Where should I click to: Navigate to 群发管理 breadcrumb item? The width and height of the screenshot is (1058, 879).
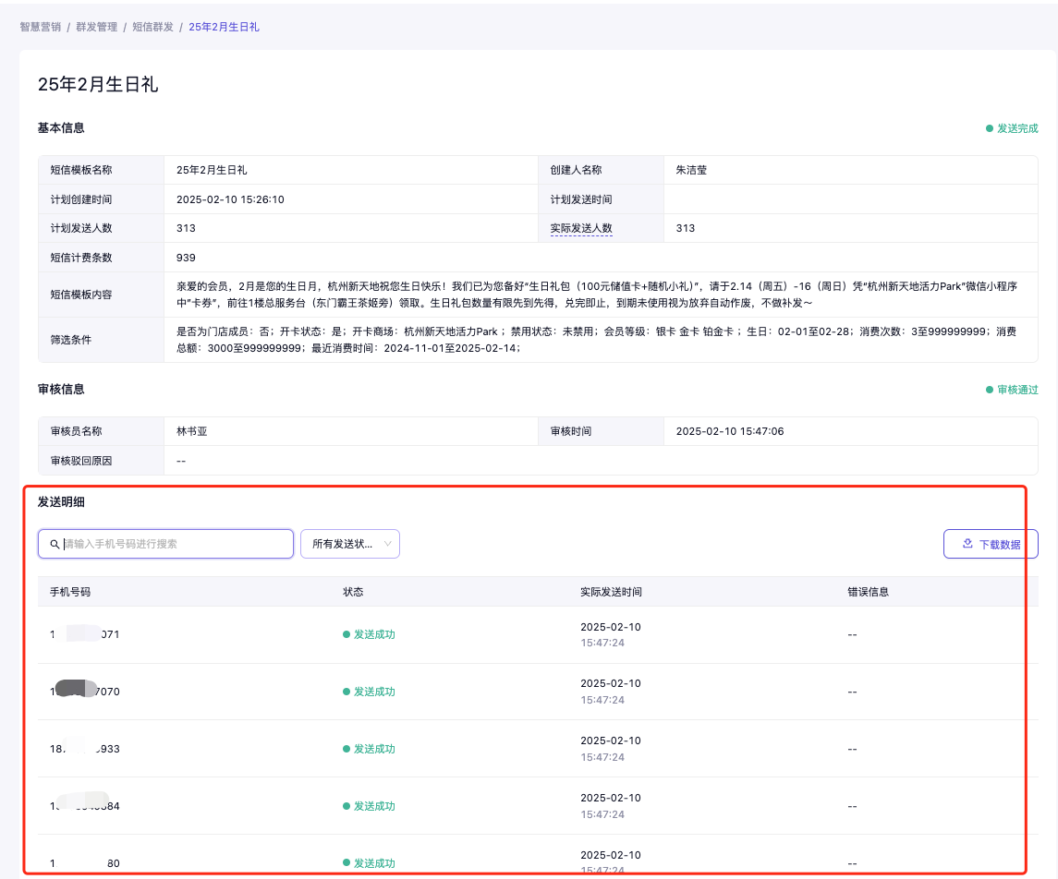(x=96, y=27)
